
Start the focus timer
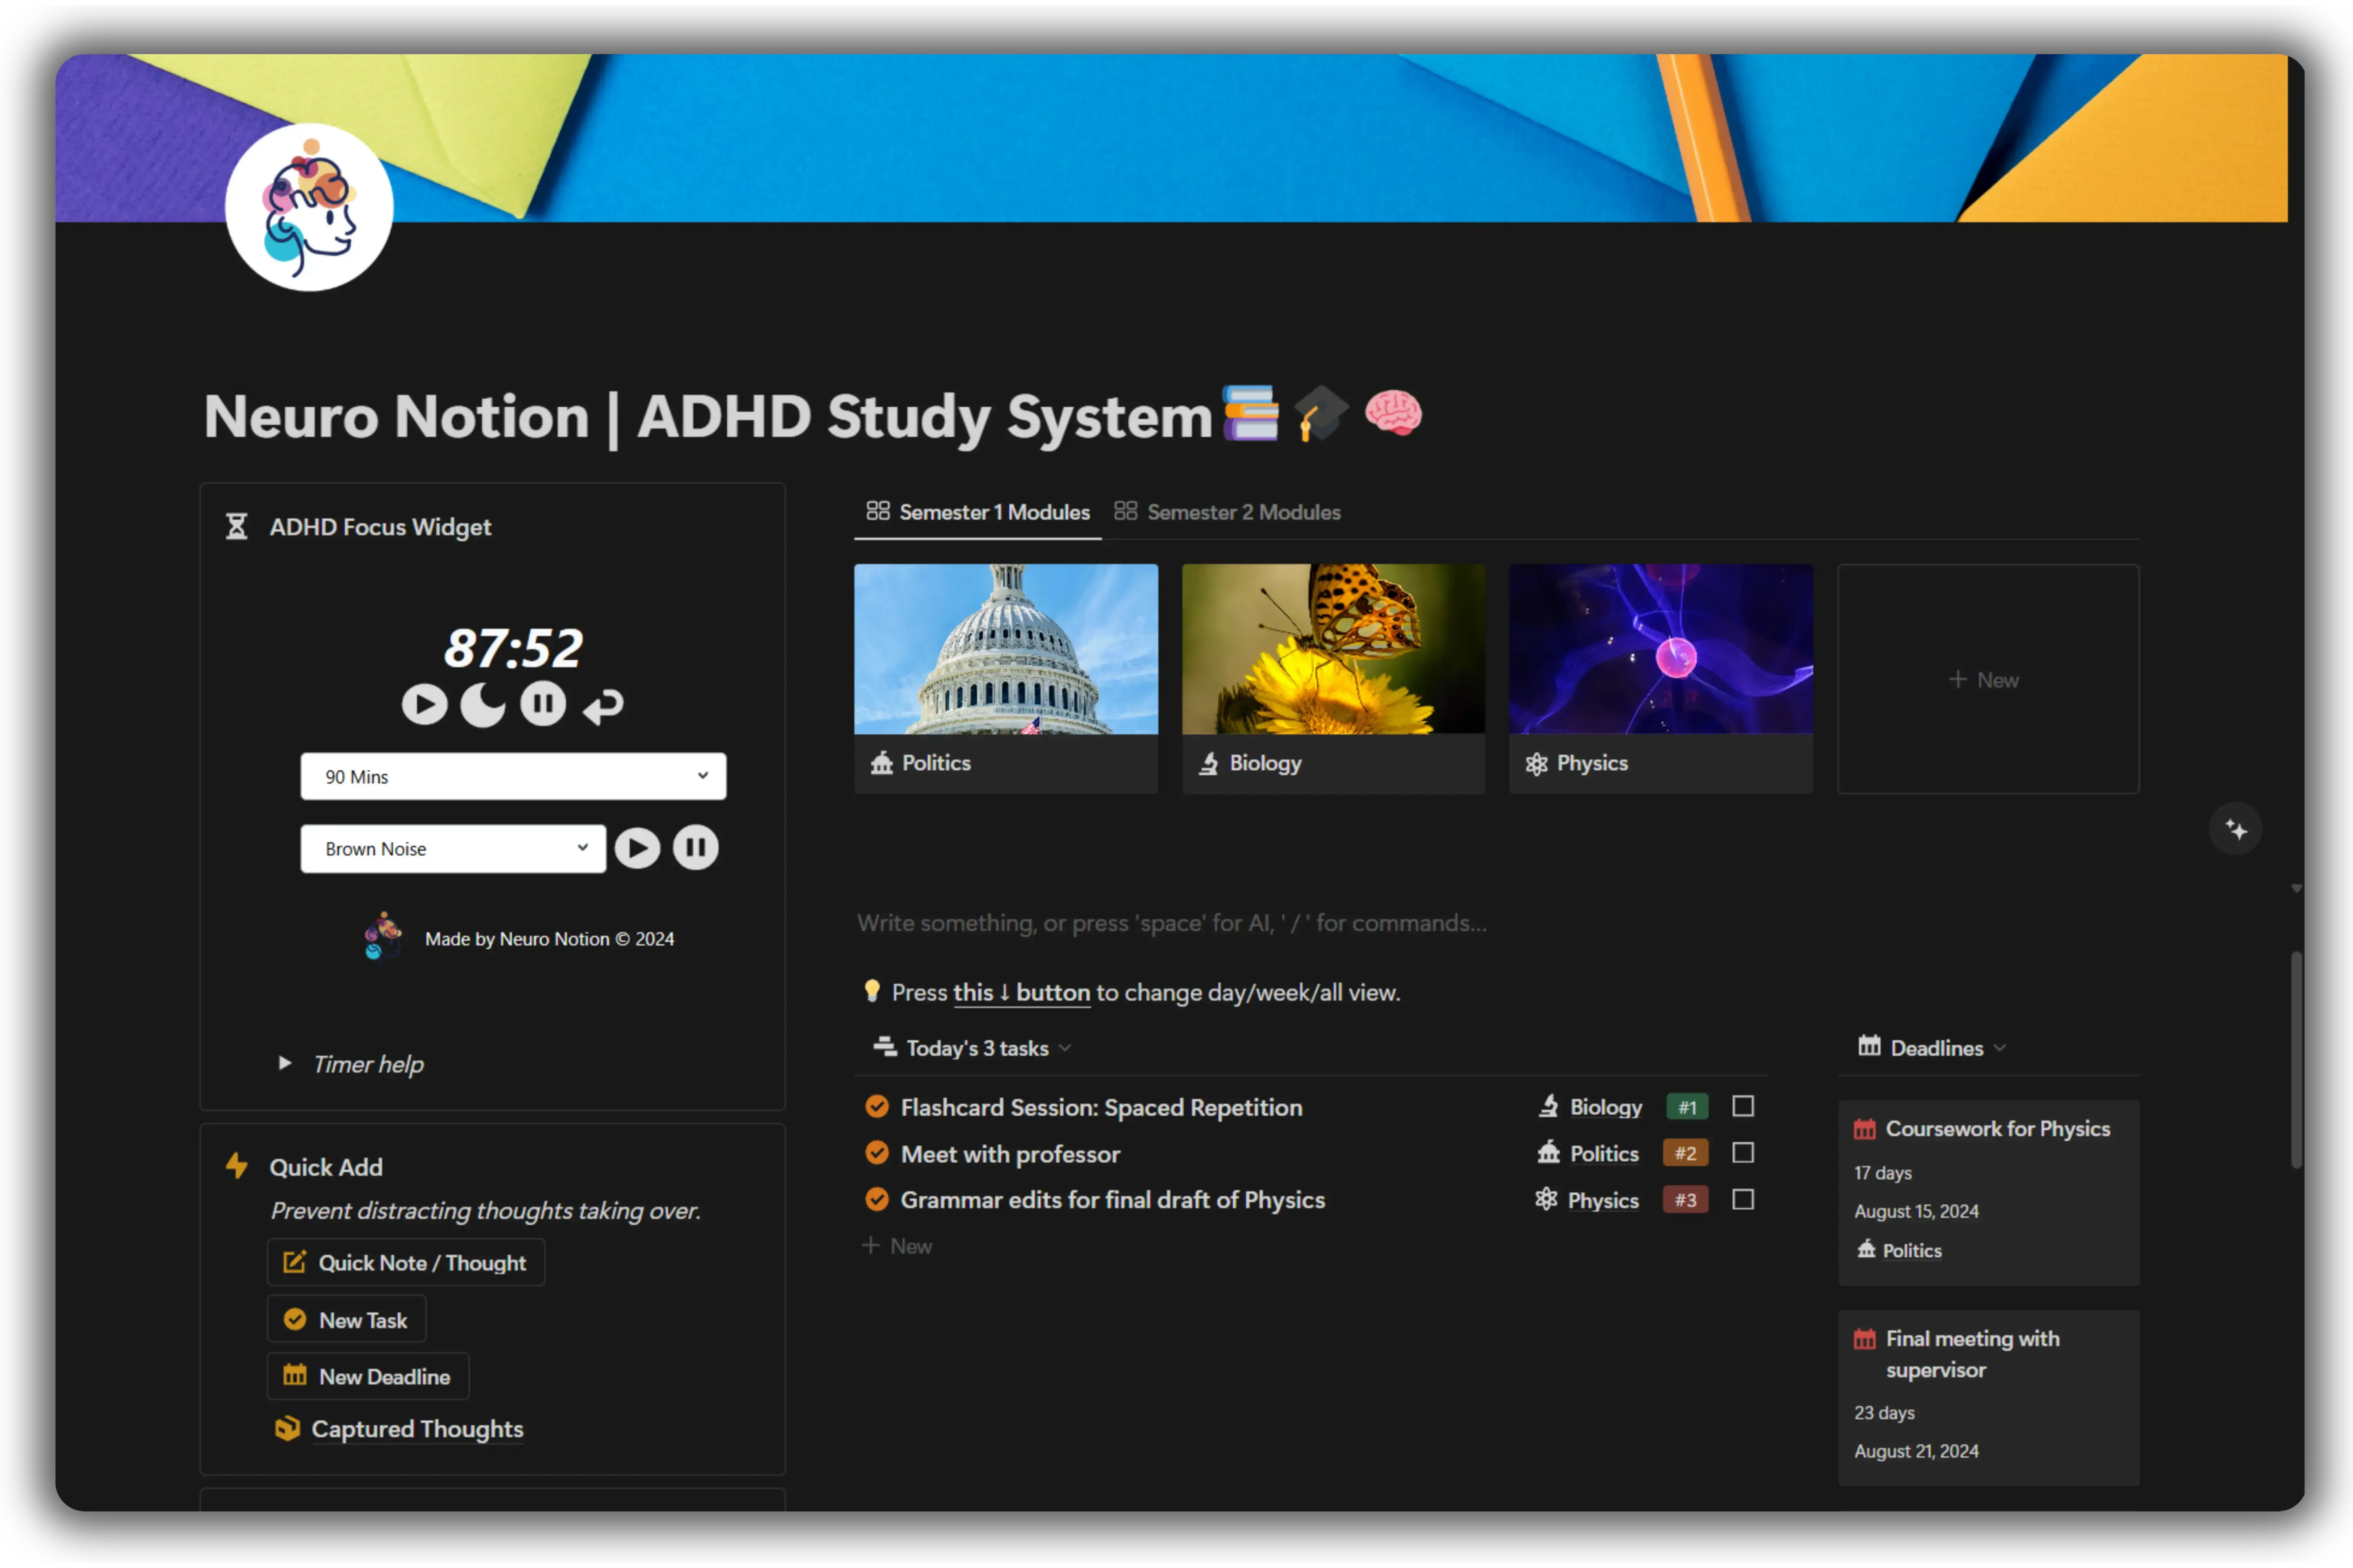pyautogui.click(x=424, y=703)
